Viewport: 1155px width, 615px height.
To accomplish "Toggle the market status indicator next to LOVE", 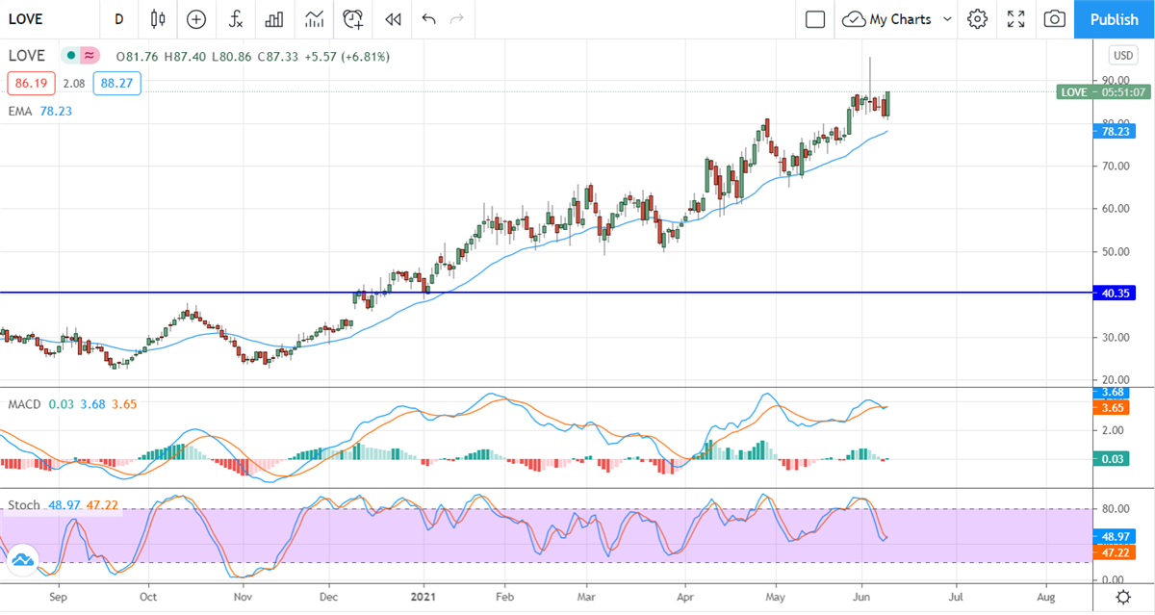I will coord(70,57).
